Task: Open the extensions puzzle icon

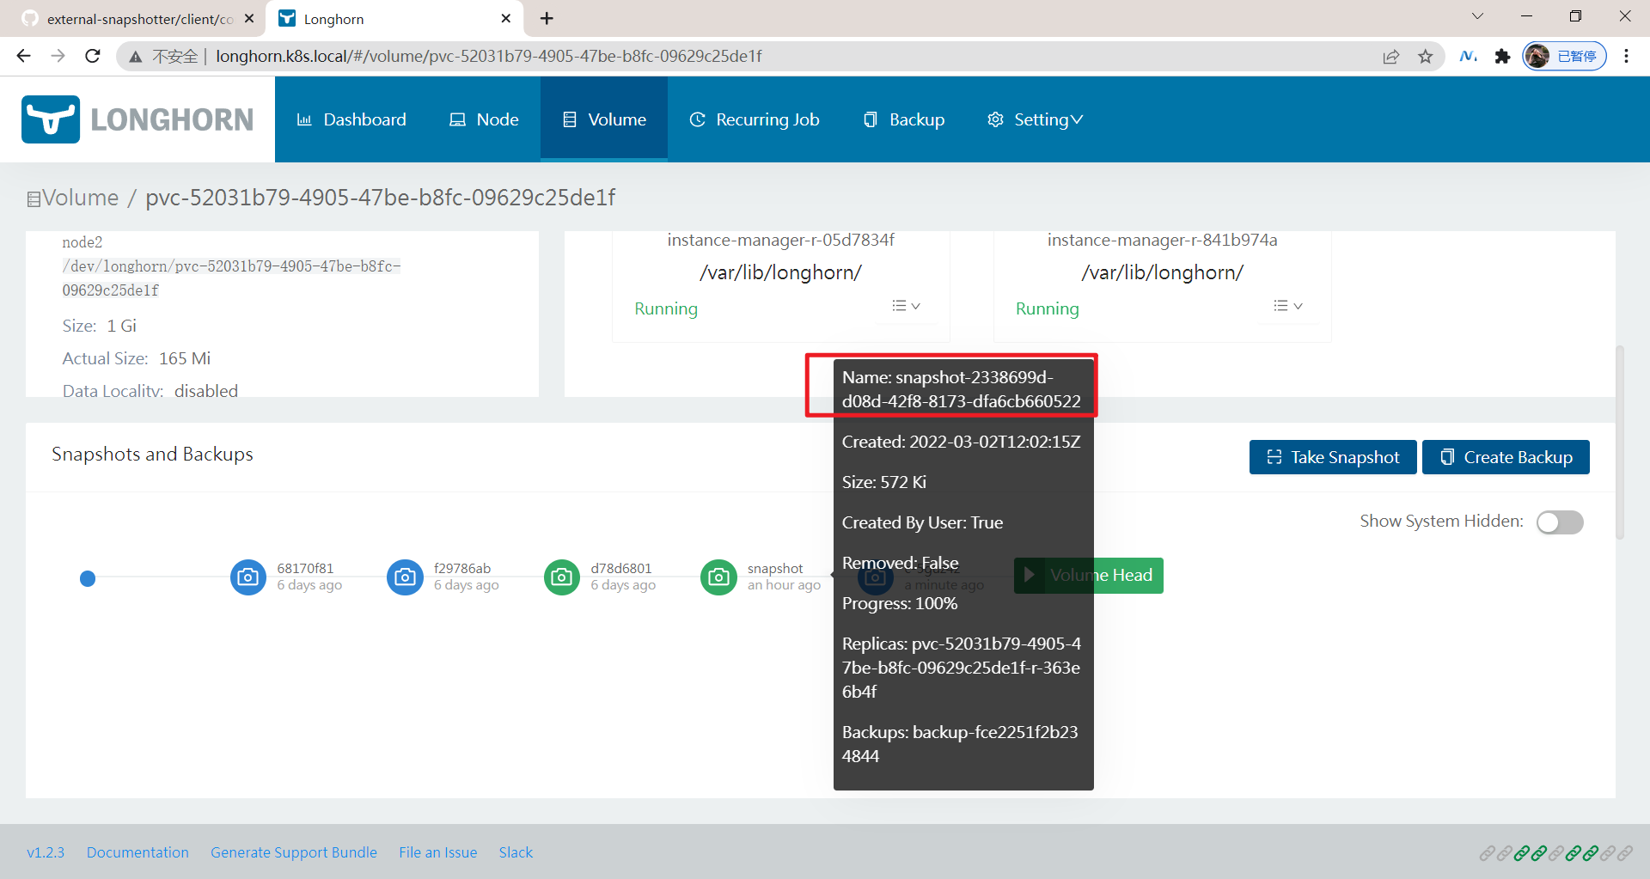Action: click(1502, 57)
